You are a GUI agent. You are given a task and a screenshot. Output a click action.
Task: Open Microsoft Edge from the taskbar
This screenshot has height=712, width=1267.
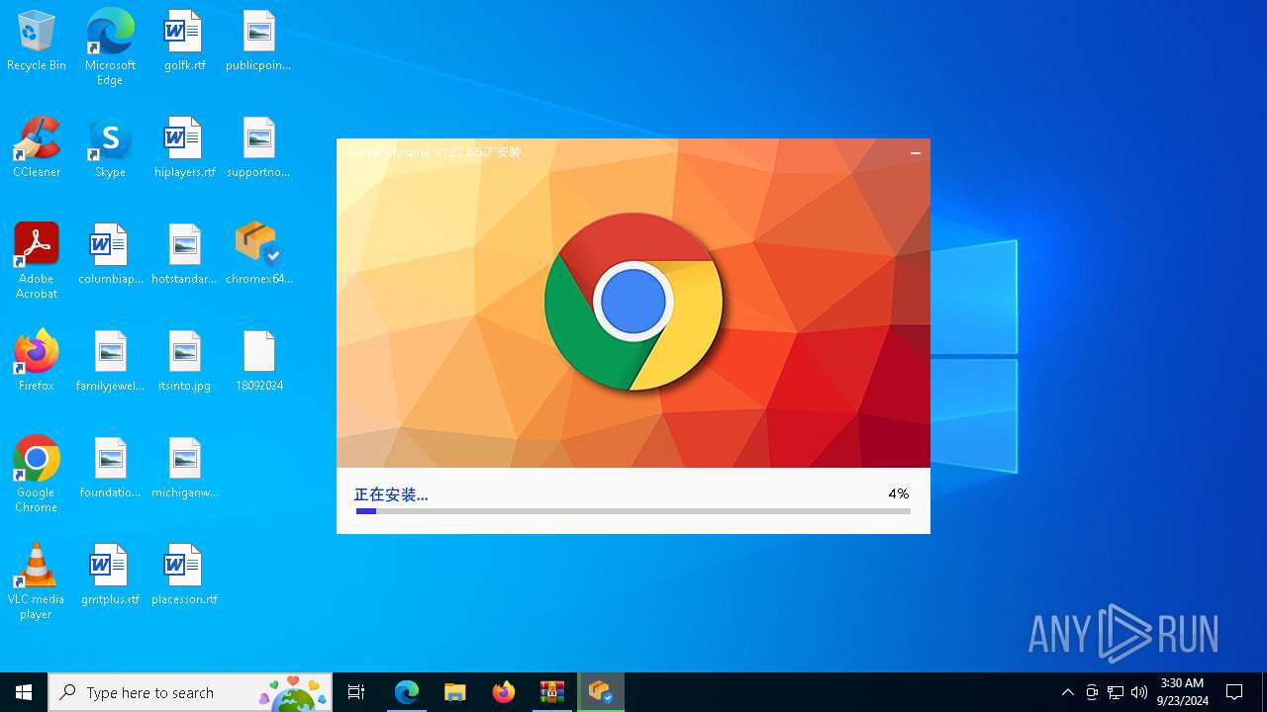tap(407, 692)
